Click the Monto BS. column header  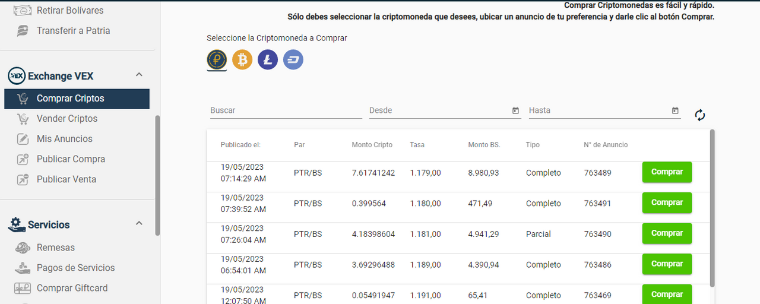(484, 145)
